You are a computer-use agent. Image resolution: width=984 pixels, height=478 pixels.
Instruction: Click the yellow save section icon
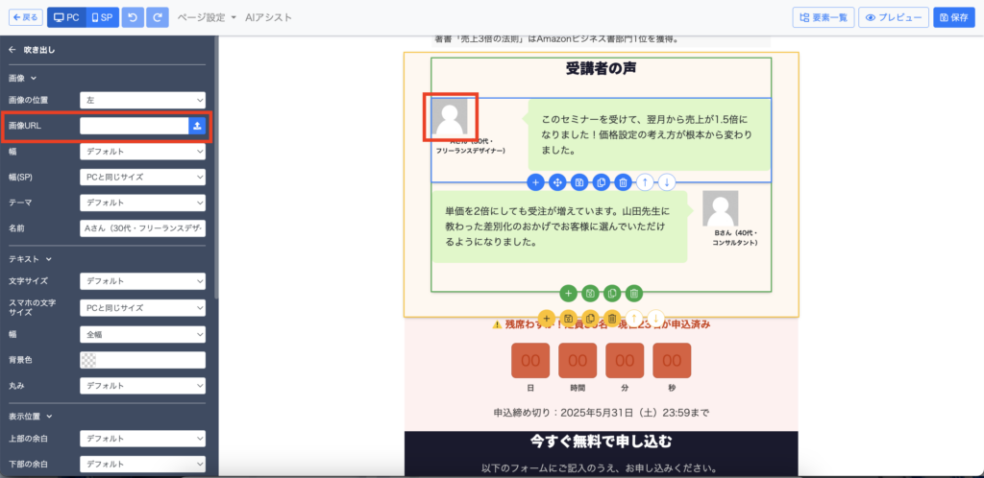pyautogui.click(x=568, y=319)
